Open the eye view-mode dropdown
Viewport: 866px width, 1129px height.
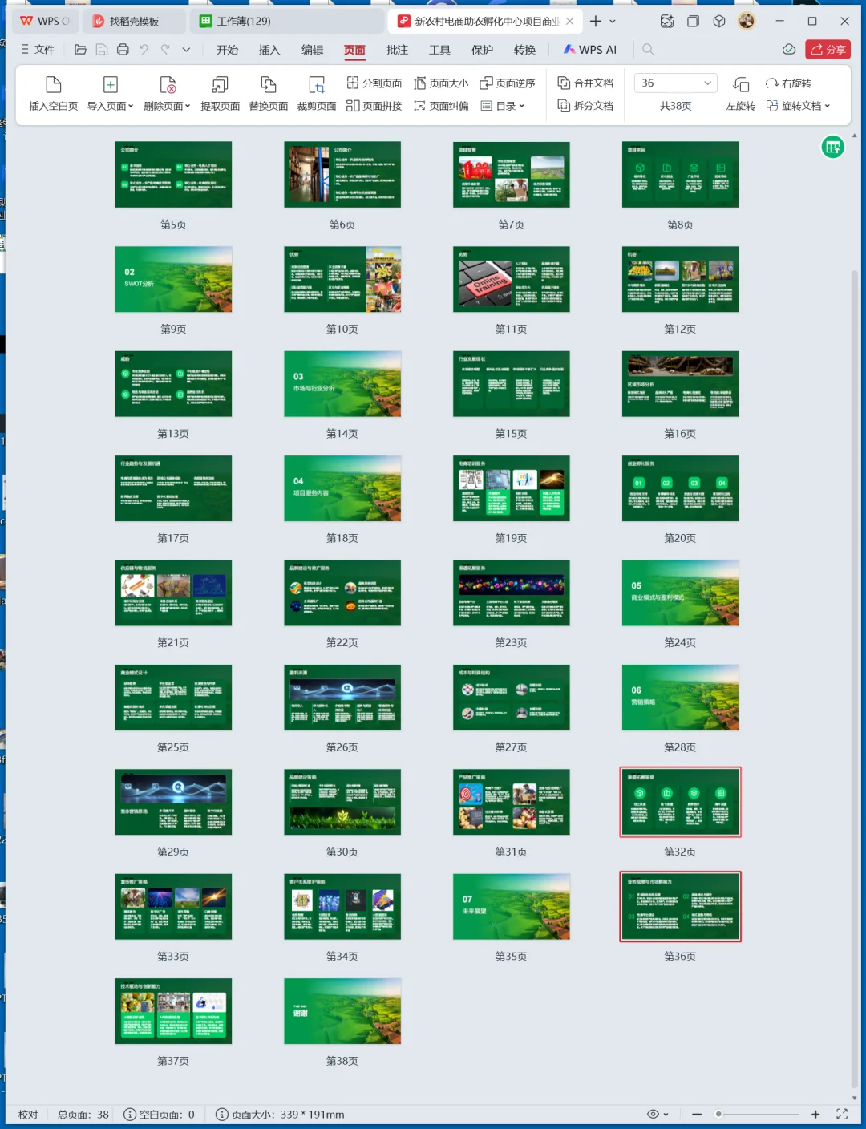tap(658, 1114)
